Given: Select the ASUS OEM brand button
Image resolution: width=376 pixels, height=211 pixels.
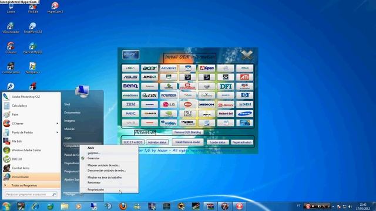Looking at the screenshot, I should point(130,77).
